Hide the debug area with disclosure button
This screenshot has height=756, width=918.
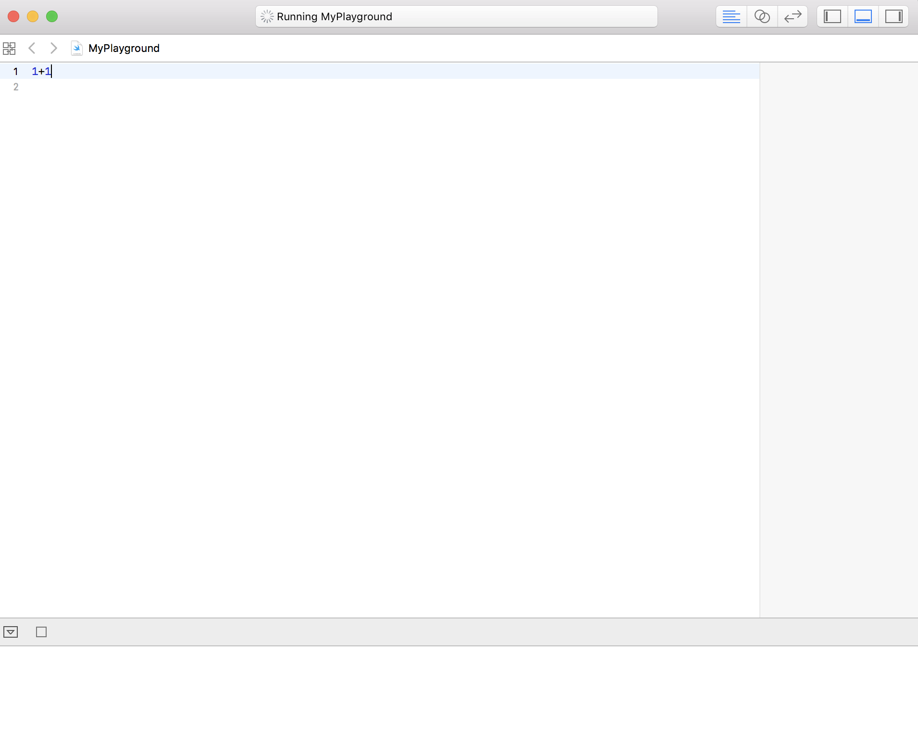(x=11, y=632)
